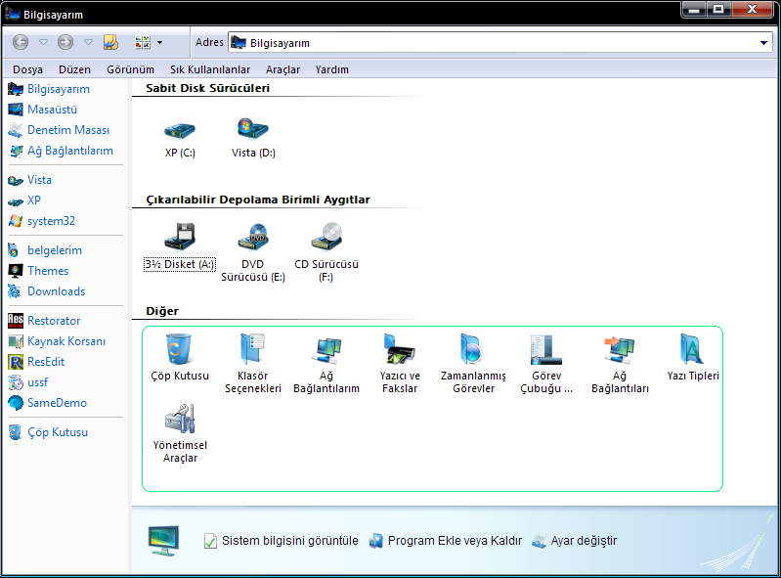Viewport: 781px width, 578px height.
Task: Open the Araçlar menu
Action: point(282,69)
